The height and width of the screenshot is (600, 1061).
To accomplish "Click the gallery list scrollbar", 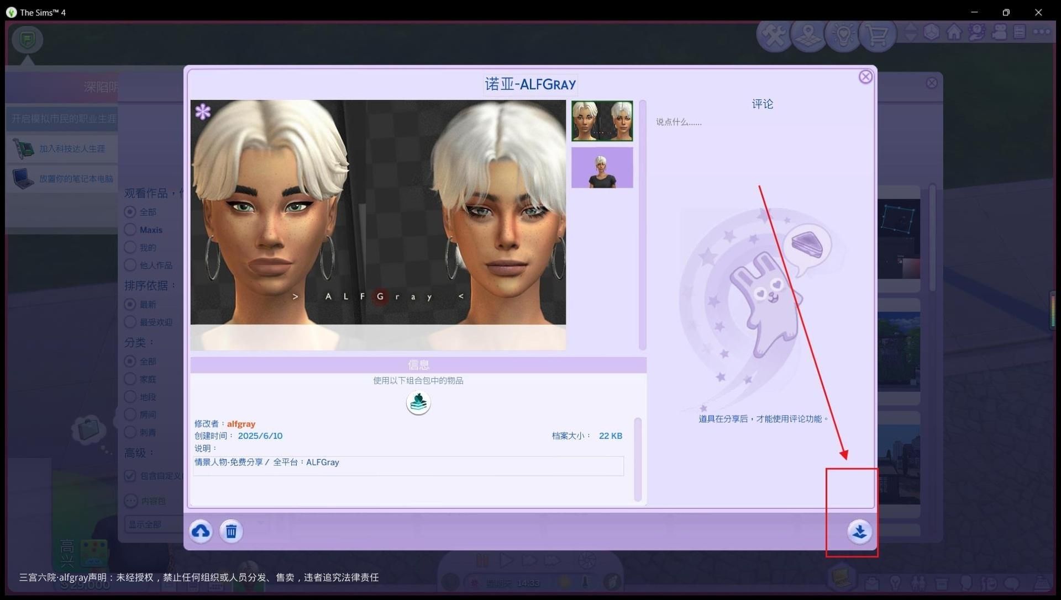I will pos(932,237).
